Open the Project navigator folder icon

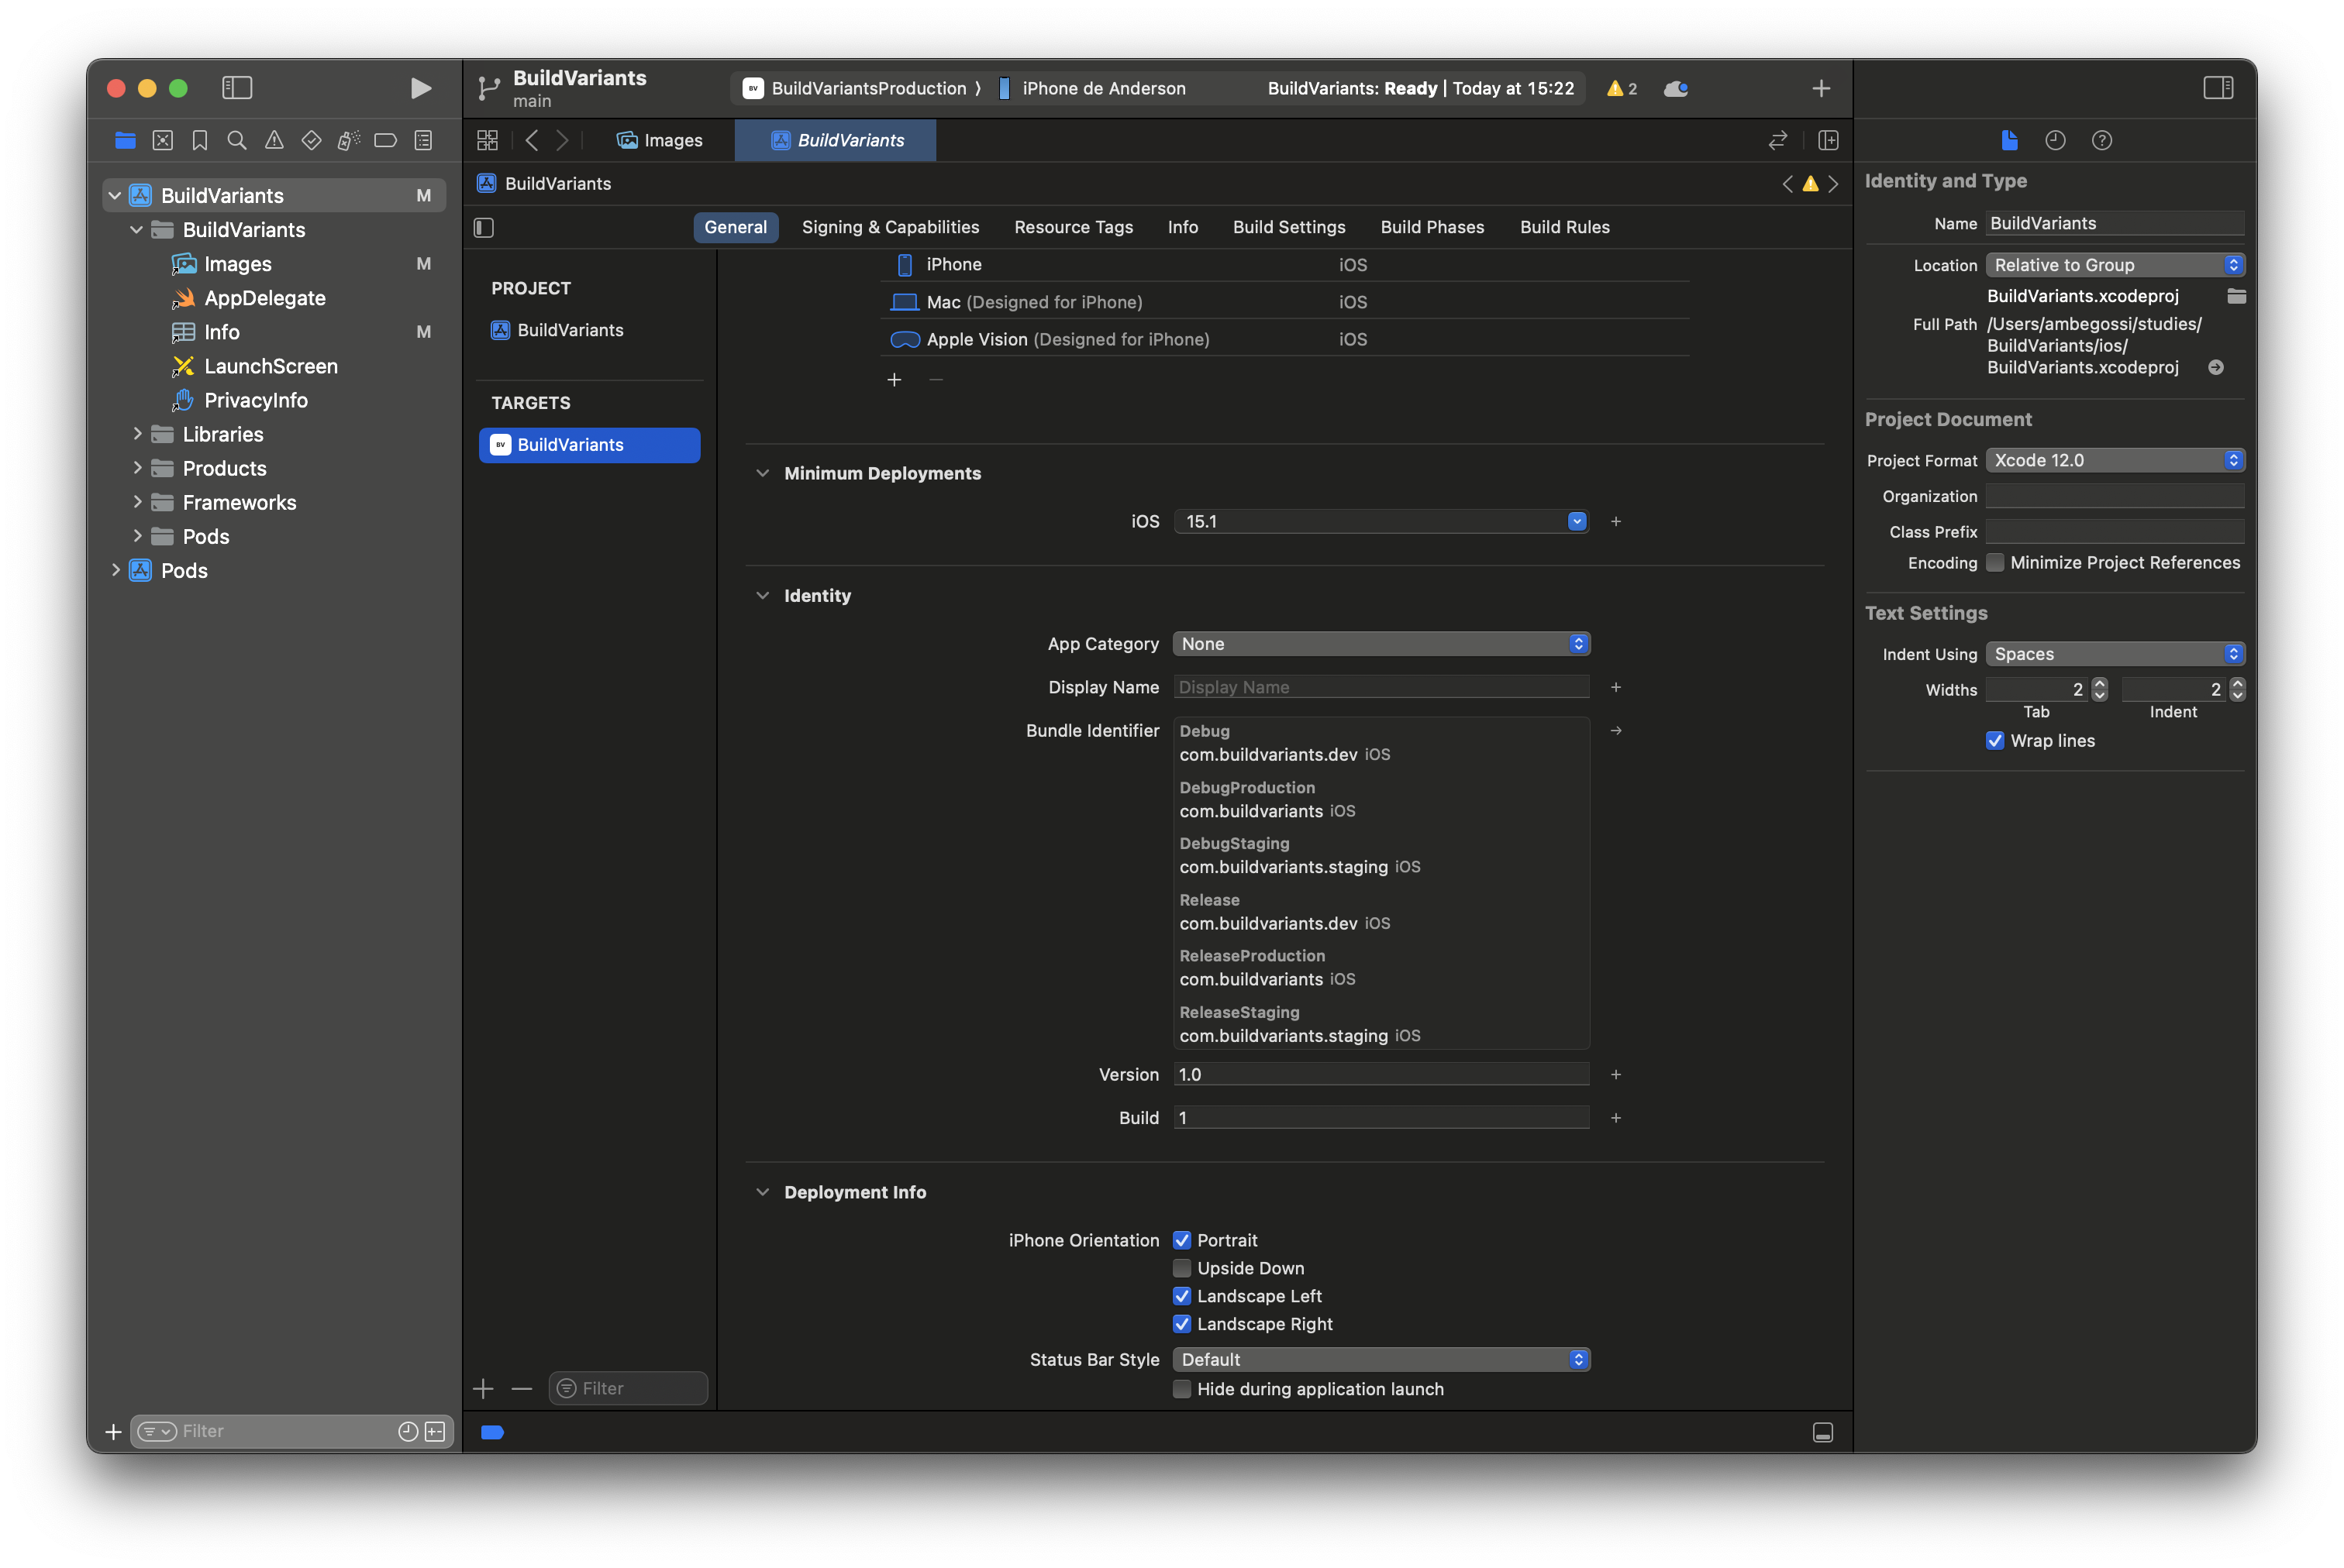(125, 141)
